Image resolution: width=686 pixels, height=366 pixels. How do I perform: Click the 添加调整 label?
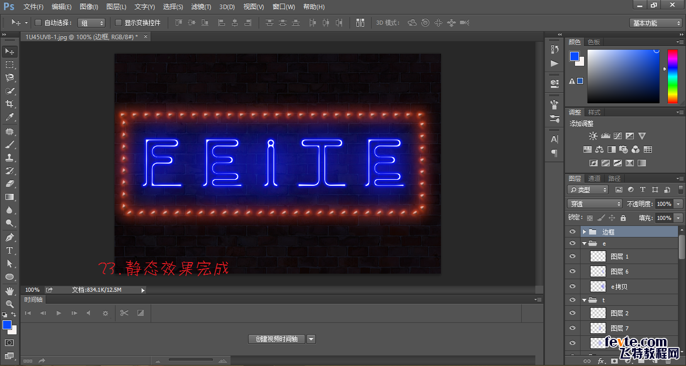pos(581,123)
